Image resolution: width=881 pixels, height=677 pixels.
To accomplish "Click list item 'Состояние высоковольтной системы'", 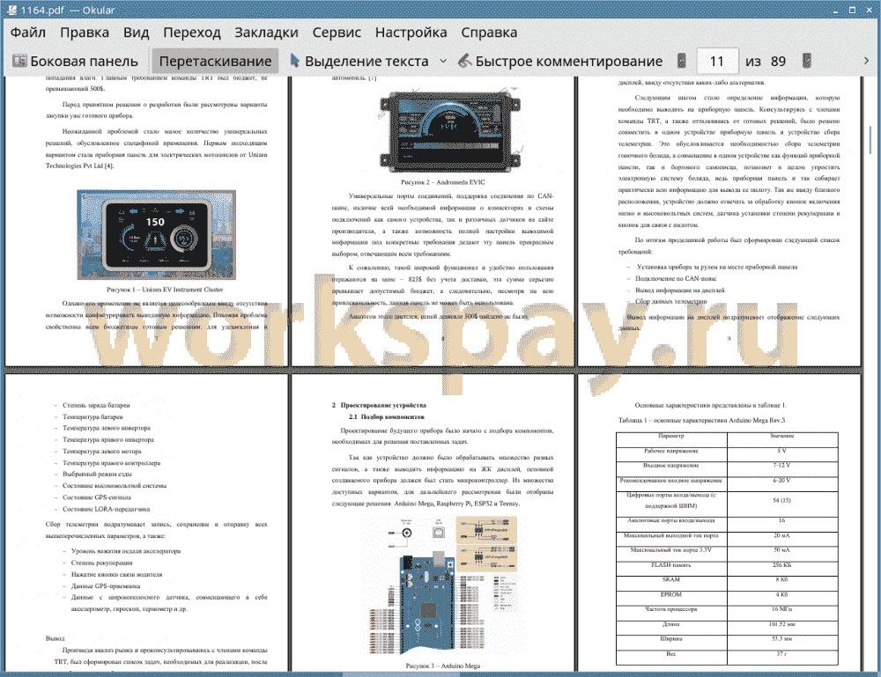I will (115, 486).
